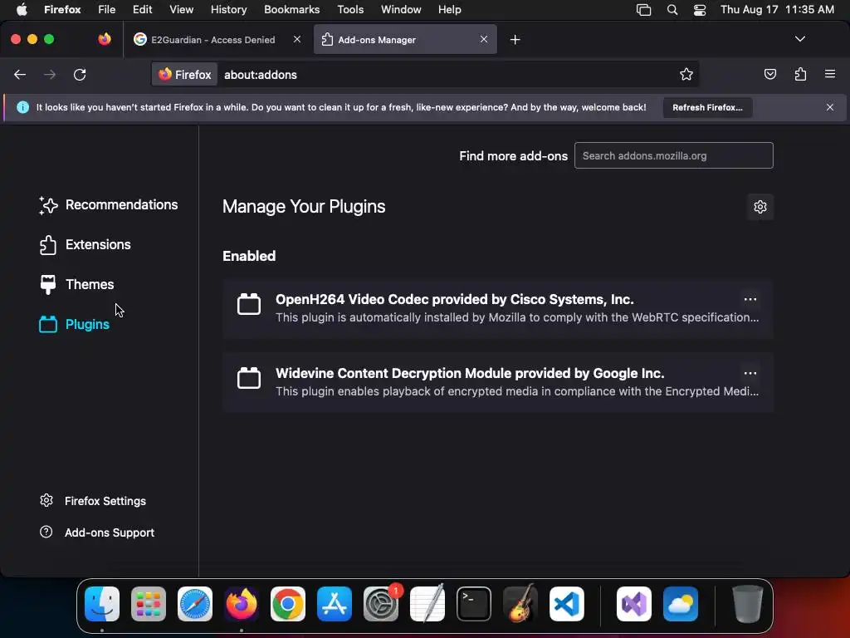List all tabs with the chevron
850x638 pixels.
pos(799,39)
